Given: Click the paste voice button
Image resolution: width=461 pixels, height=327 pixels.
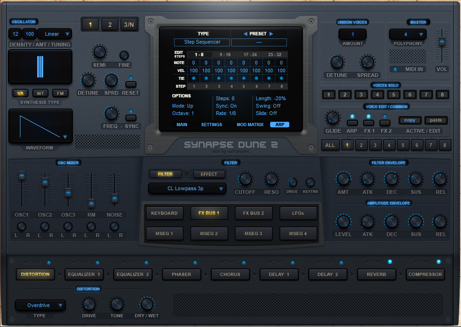Looking at the screenshot, I should click(x=436, y=120).
